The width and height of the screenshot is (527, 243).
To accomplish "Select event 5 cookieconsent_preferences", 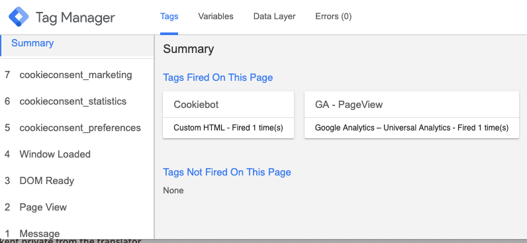I will (77, 128).
